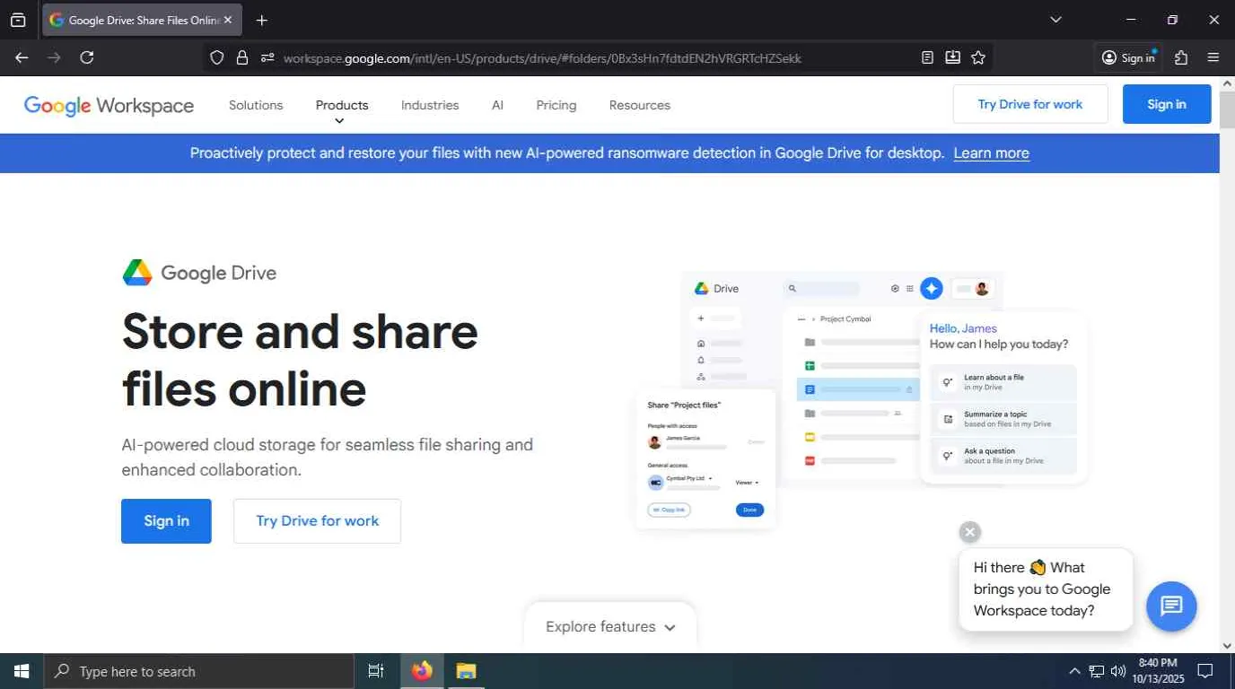Open the blue chat assistant button

click(x=1171, y=606)
